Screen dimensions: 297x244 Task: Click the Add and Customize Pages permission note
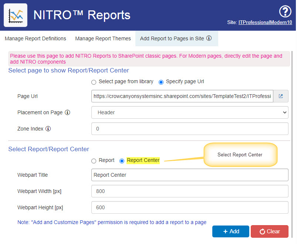(112, 222)
